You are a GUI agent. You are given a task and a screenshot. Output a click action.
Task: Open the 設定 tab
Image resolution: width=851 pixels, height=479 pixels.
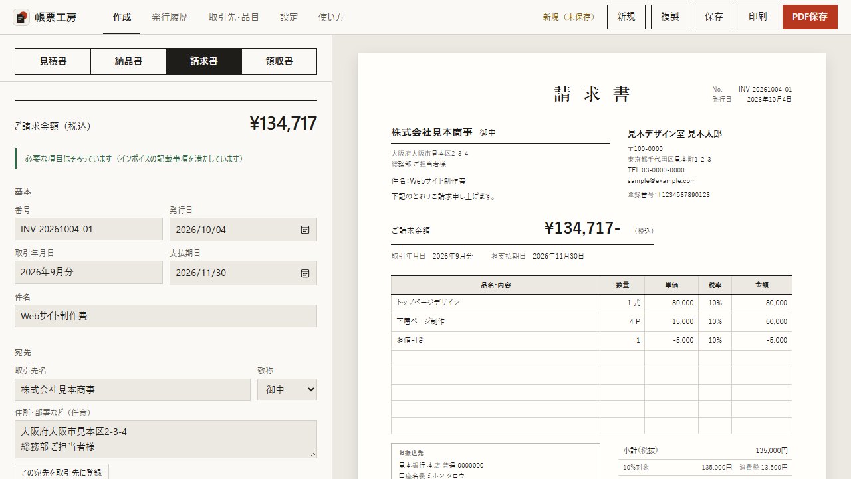pos(289,17)
